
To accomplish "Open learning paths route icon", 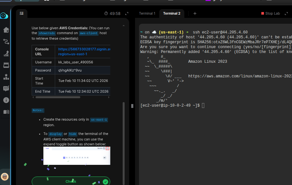I will (6, 42).
